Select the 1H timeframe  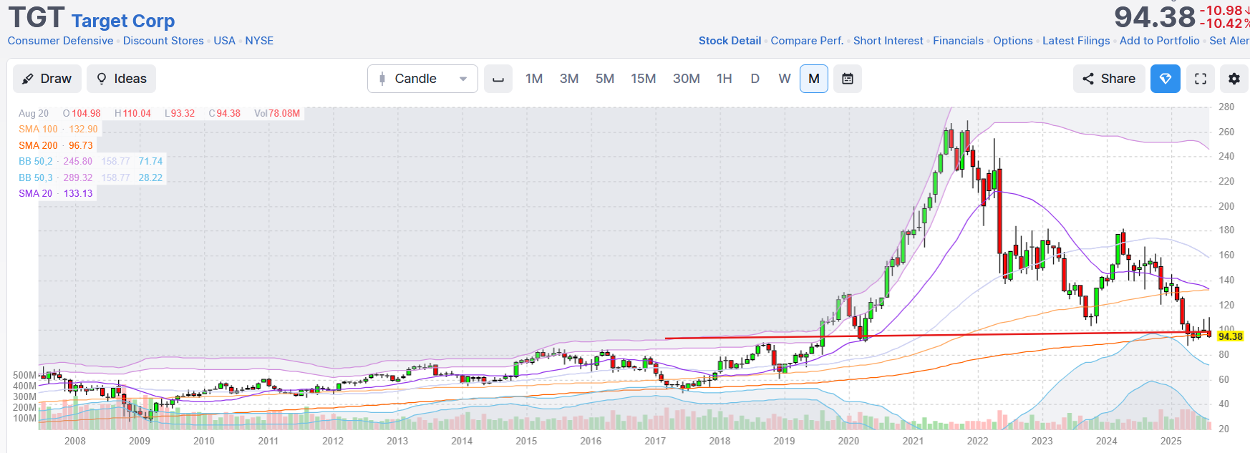(x=725, y=79)
